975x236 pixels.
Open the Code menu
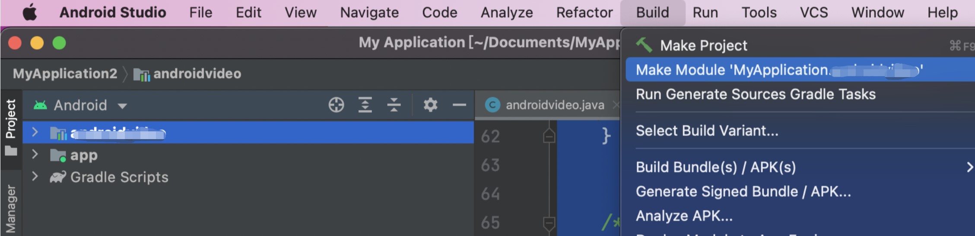440,12
